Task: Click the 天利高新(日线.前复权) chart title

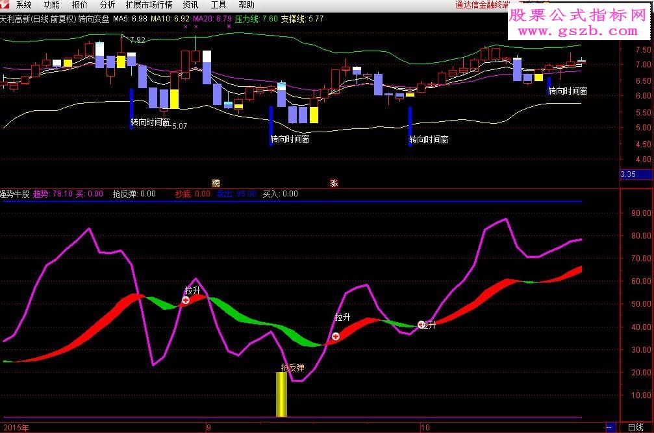Action: tap(38, 19)
